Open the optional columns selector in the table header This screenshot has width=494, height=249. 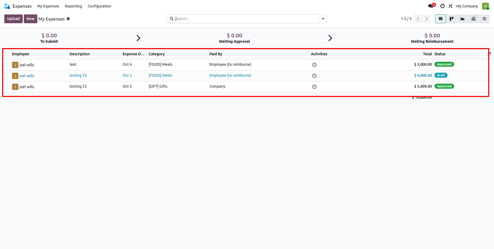489,54
